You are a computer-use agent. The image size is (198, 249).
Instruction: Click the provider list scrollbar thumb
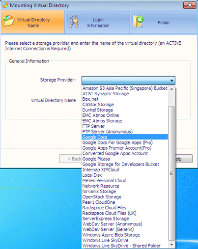tap(171, 173)
